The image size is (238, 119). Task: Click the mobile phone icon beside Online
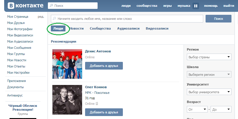97,104
